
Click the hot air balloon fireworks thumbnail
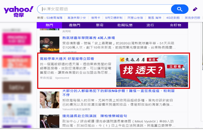coord(49,44)
